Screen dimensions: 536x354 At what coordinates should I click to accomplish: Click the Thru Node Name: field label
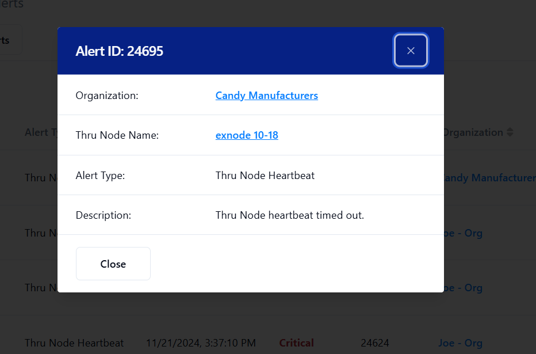[x=117, y=135]
